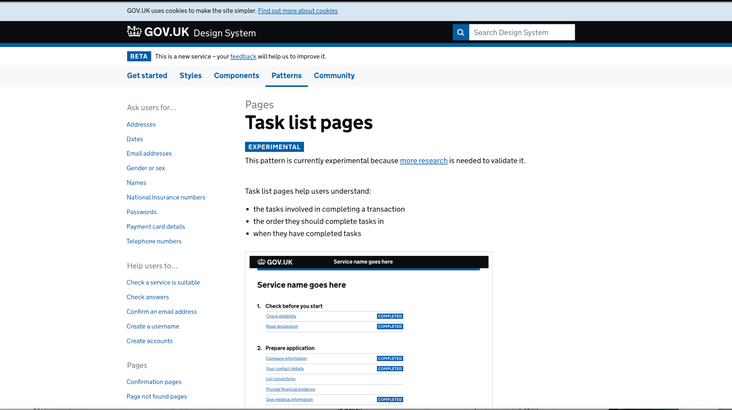
Task: Click the magnifying glass search icon
Action: 461,32
